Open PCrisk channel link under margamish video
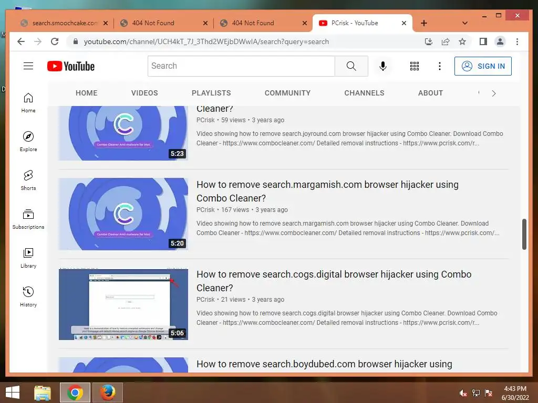Viewport: 538px width, 403px height. click(x=205, y=210)
